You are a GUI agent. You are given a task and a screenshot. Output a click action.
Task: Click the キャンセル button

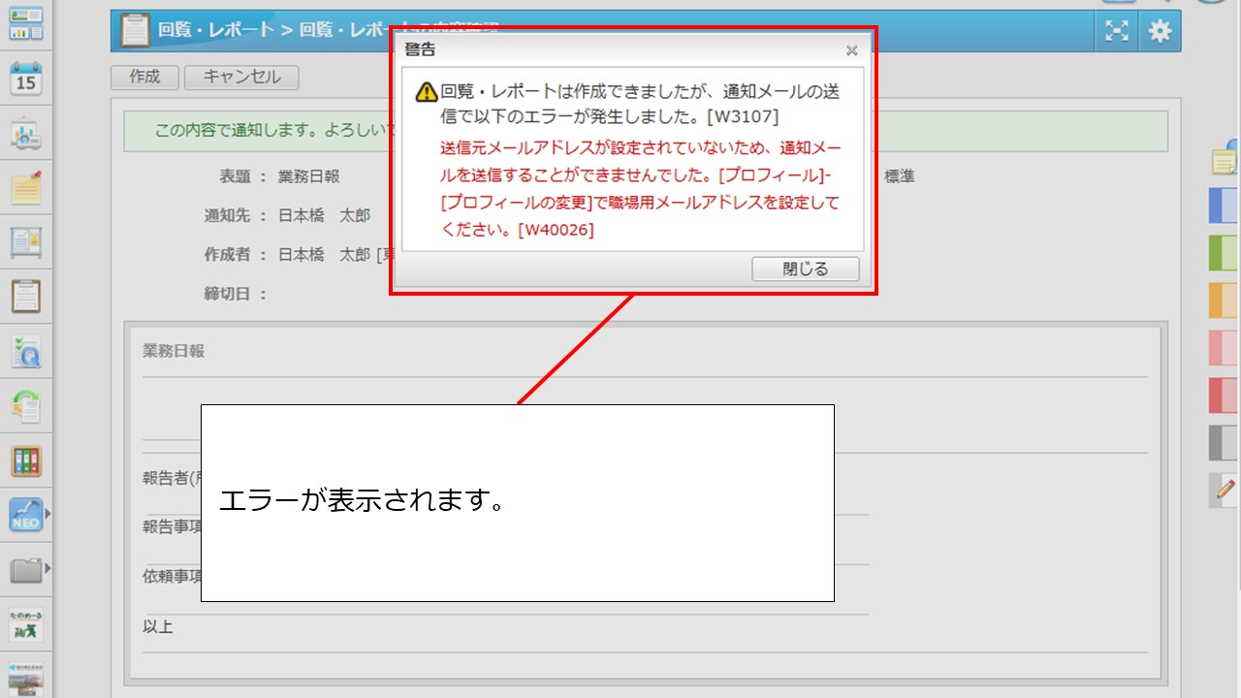pos(241,78)
